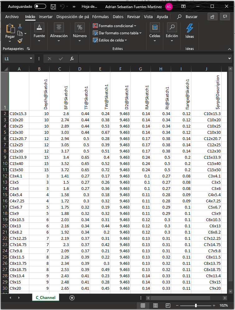Select cell containing C12x20.7 in column A

(x=19, y=138)
